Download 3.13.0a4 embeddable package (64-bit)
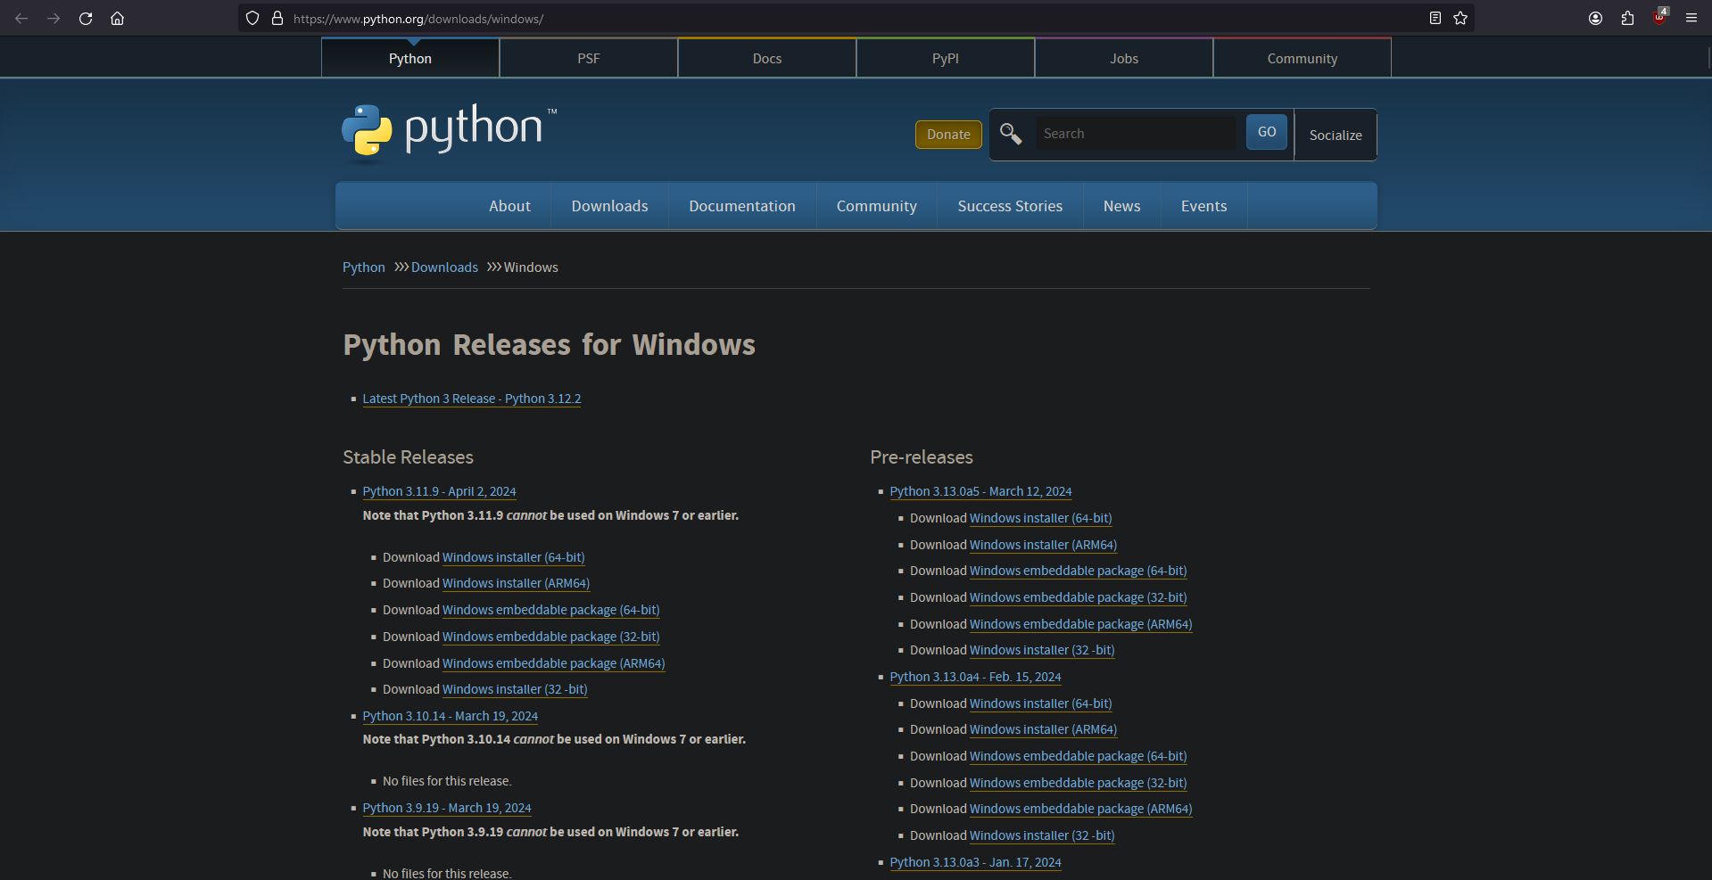 1079,756
